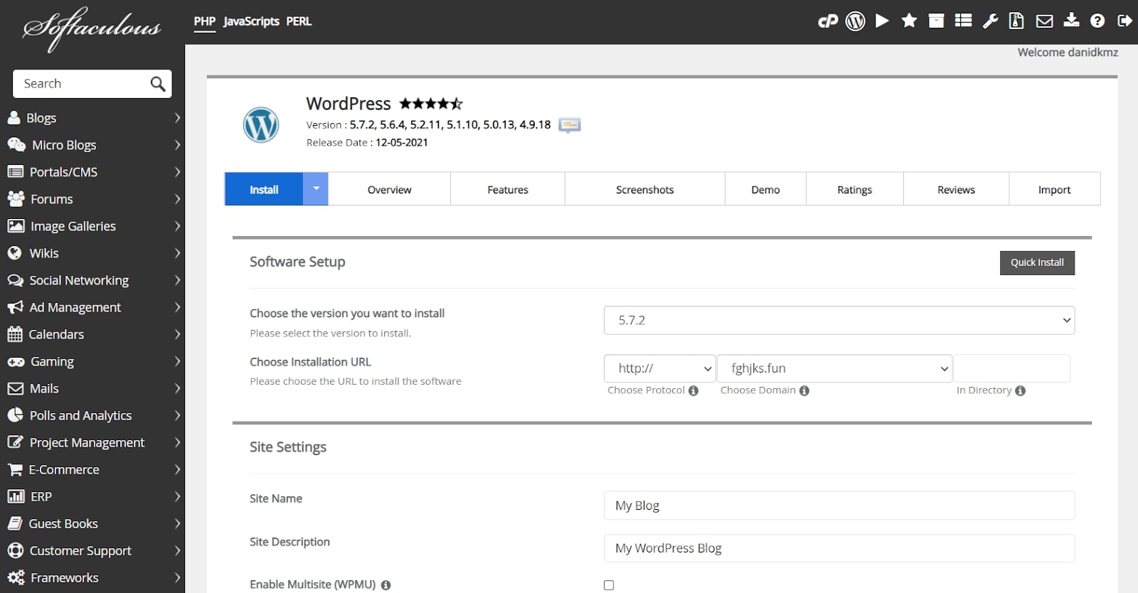Expand the ERP category chevron

[177, 496]
